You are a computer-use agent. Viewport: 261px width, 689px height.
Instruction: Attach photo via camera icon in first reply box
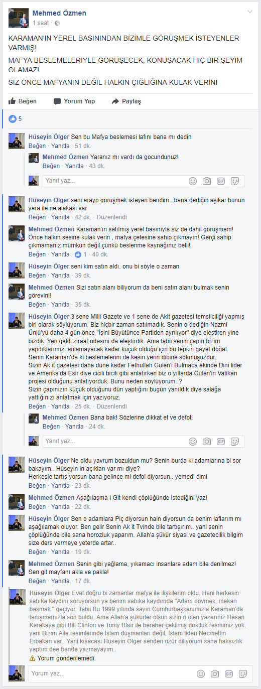[207, 181]
